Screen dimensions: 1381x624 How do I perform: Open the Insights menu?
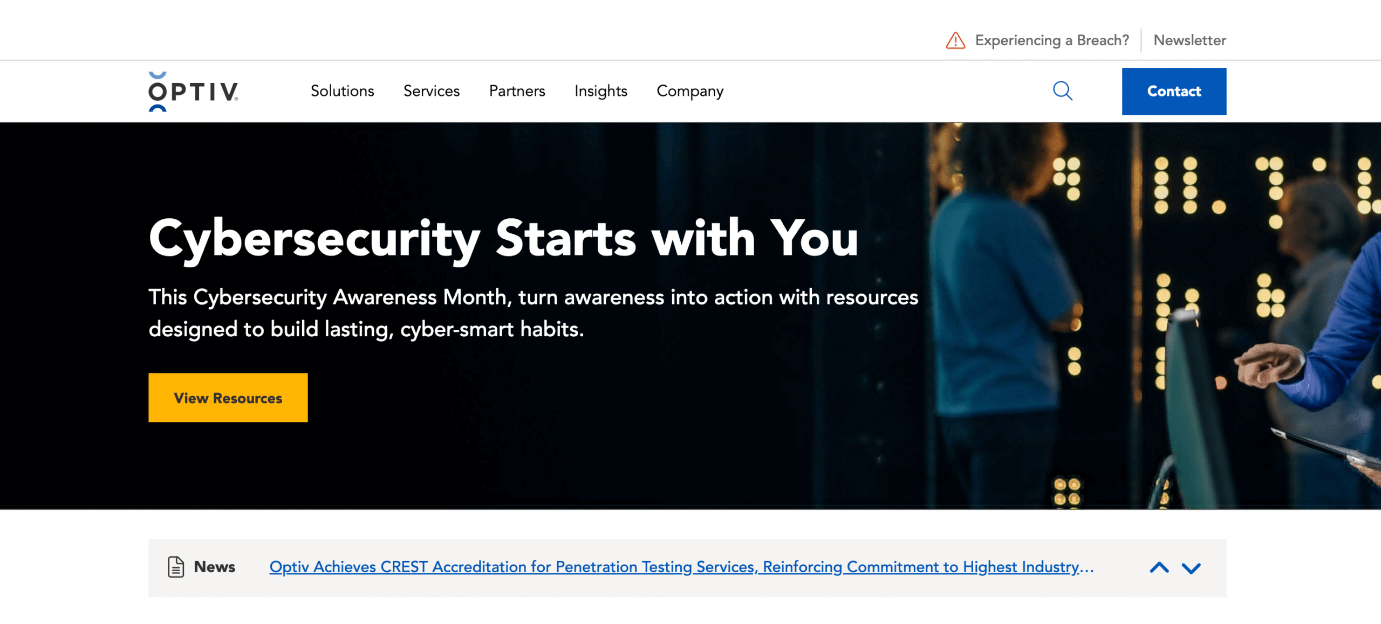coord(600,91)
